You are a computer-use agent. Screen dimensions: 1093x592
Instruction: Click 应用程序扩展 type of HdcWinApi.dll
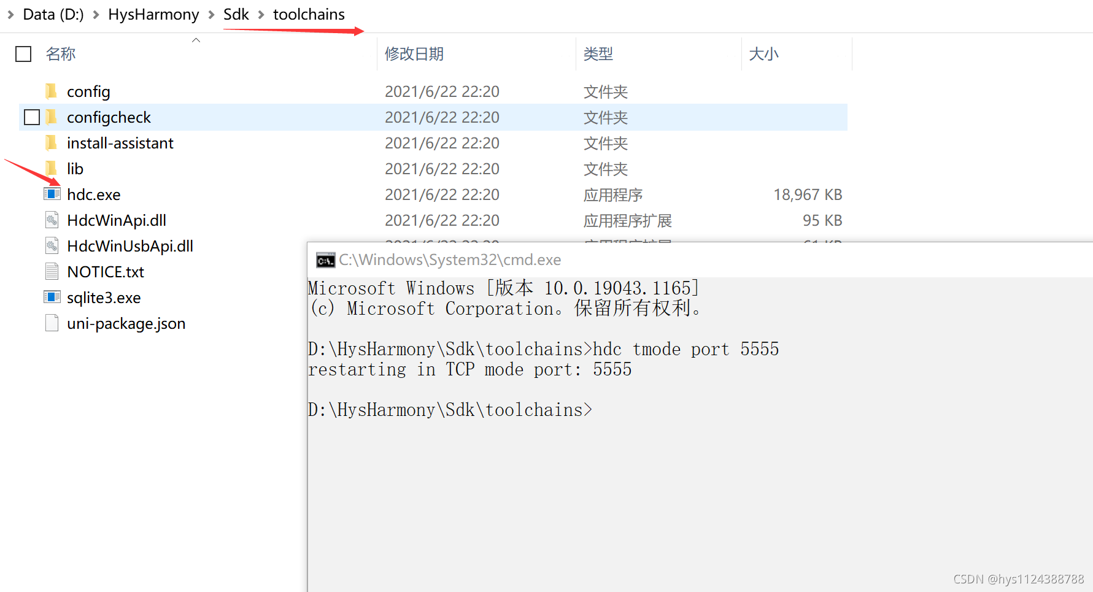tap(628, 221)
